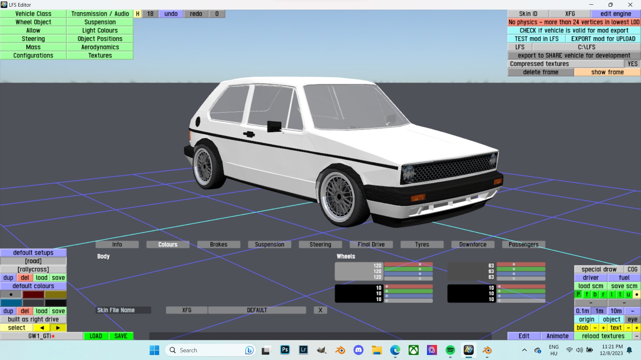This screenshot has width=641, height=360.
Task: Click the reload textures button
Action: [x=603, y=336]
